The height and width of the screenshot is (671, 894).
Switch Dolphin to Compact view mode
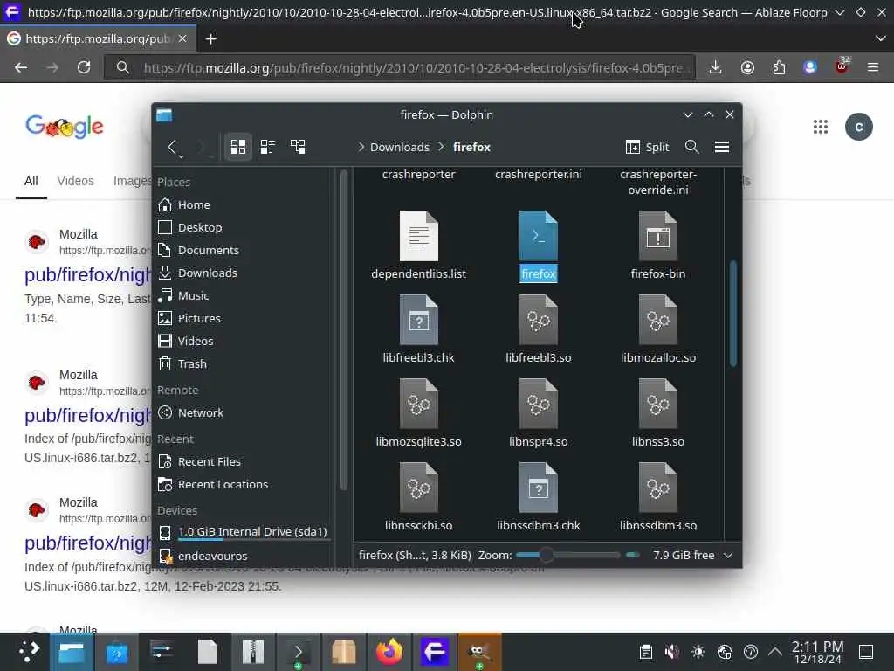(267, 147)
